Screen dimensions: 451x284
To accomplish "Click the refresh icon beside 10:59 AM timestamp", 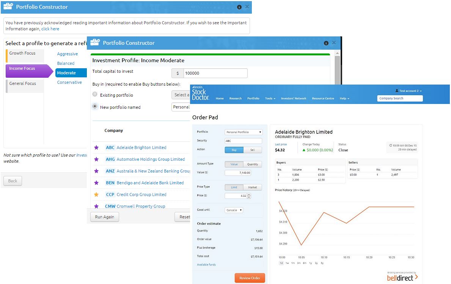I will click(391, 146).
